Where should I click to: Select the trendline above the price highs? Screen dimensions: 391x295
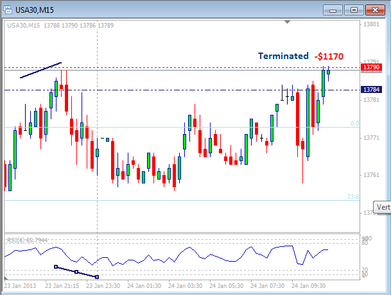(x=40, y=71)
